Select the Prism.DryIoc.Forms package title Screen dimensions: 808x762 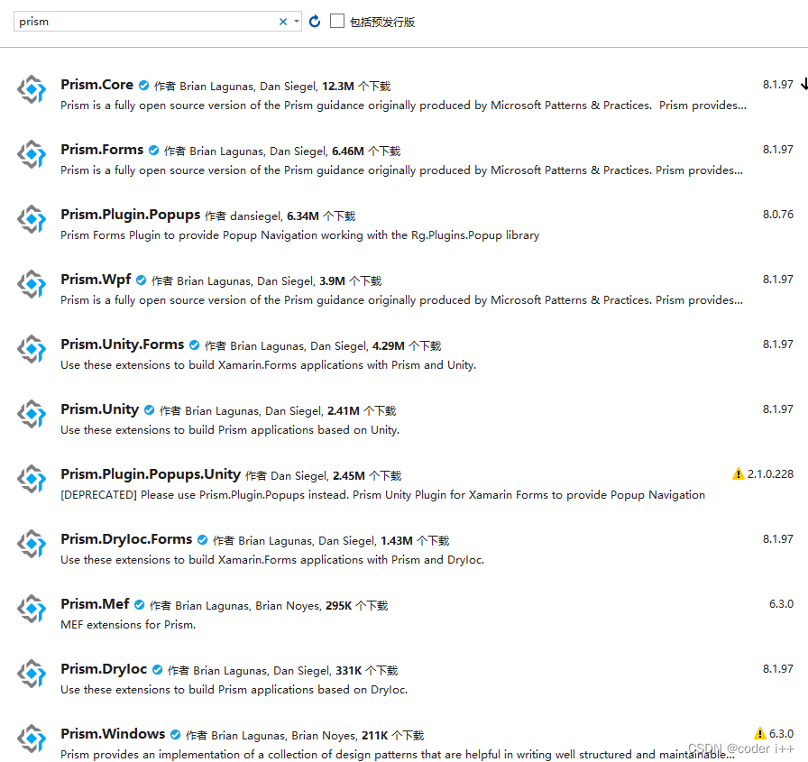pos(126,539)
